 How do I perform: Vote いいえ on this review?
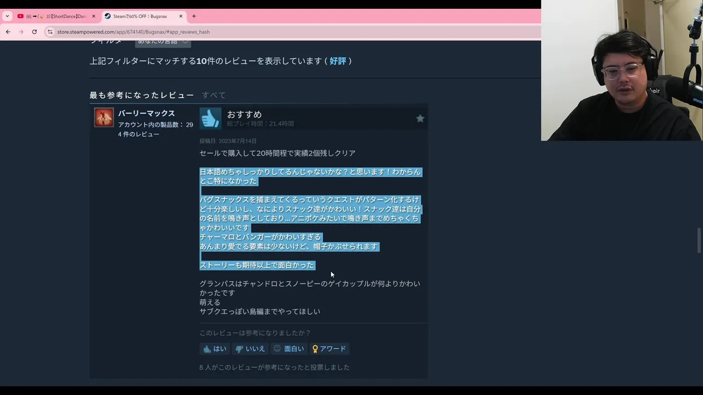click(x=250, y=349)
